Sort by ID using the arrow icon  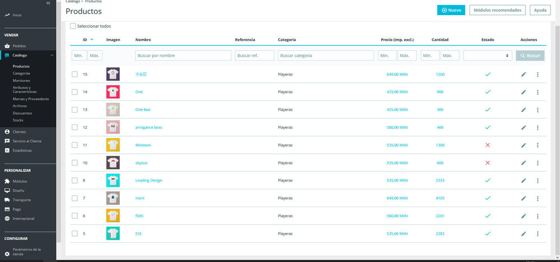[92, 40]
